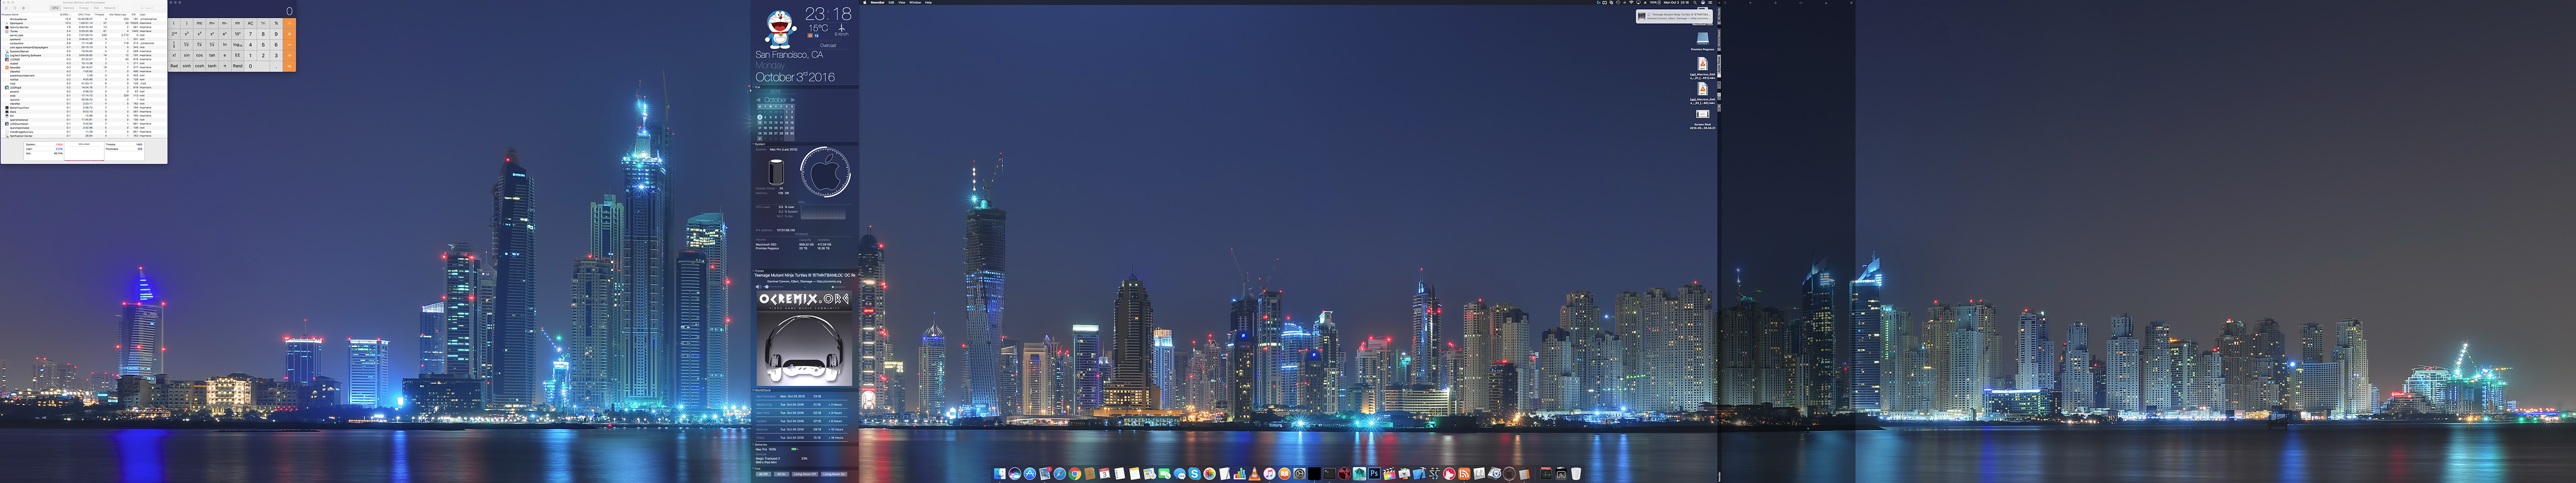The width and height of the screenshot is (2576, 483).
Task: Select Promise Pegasus drive on desktop
Action: pos(1703,41)
